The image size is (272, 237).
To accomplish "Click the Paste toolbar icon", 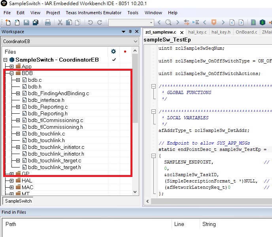I will tap(78, 23).
